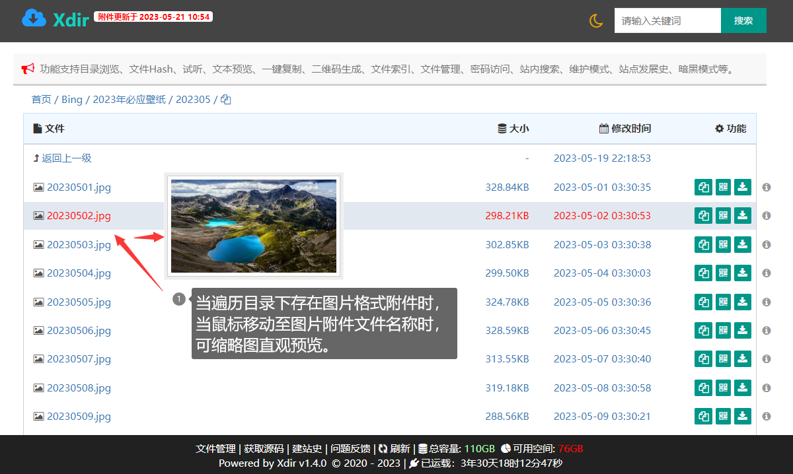Click the mountain lake preview thumbnail
The image size is (793, 474).
pyautogui.click(x=254, y=225)
